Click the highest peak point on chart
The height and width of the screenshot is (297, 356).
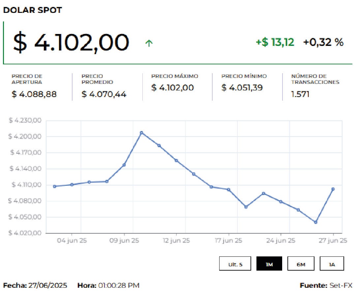(x=141, y=133)
